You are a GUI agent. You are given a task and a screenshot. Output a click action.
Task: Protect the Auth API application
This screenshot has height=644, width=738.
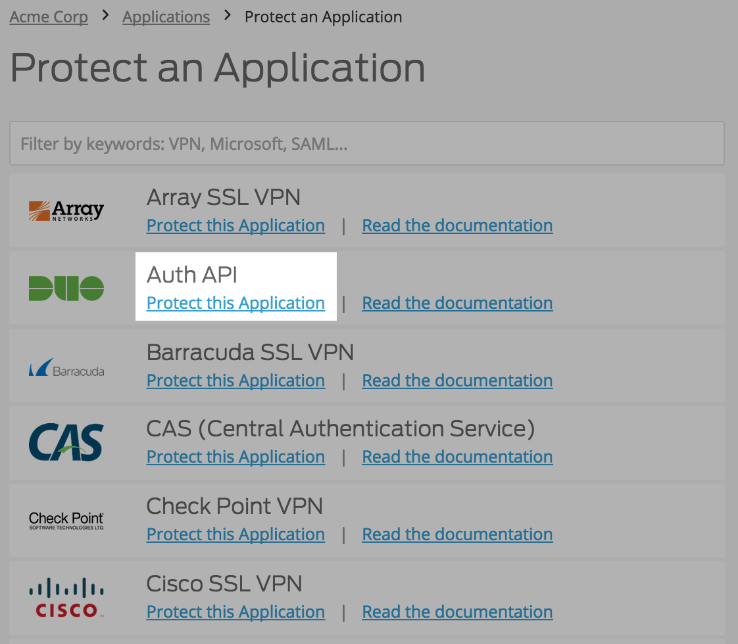235,303
